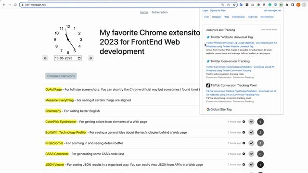Go to the previous day arrow
308x173 pixels.
pyautogui.click(x=45, y=58)
